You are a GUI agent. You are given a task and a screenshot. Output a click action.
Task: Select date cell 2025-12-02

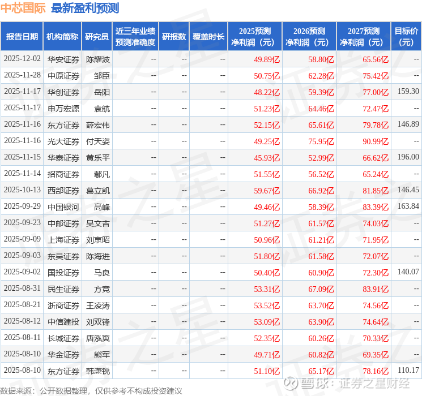[x=22, y=59]
